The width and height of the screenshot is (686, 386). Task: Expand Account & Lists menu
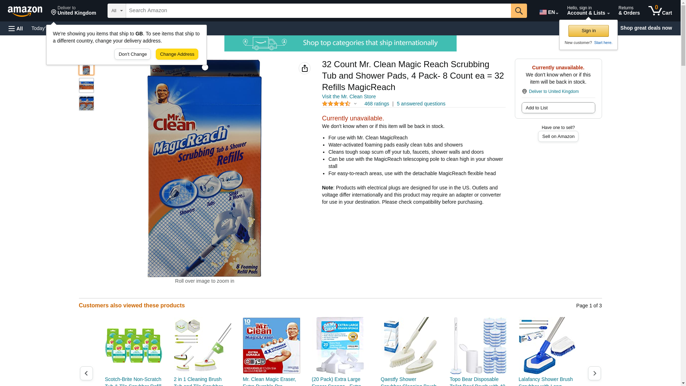[588, 10]
